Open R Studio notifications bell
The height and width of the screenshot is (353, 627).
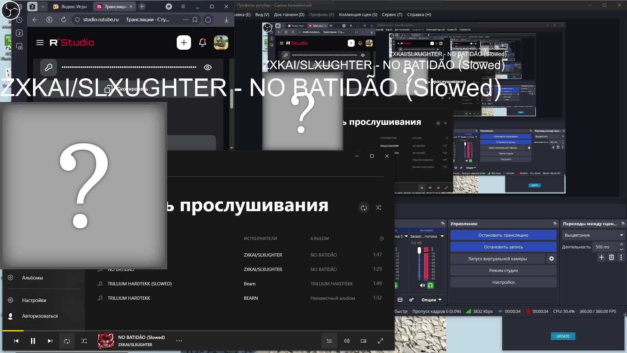(x=202, y=42)
